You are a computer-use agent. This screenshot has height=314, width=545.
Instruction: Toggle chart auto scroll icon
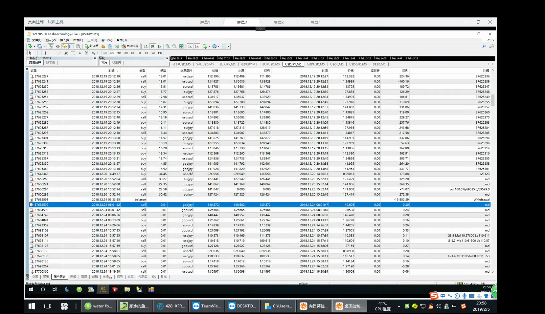(x=190, y=46)
